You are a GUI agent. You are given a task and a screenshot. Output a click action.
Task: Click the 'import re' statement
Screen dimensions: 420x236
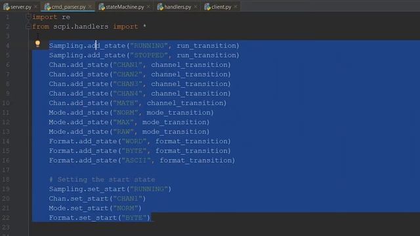click(51, 17)
